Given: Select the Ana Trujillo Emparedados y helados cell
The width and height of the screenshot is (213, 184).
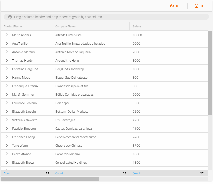Looking at the screenshot, I should coord(91,43).
